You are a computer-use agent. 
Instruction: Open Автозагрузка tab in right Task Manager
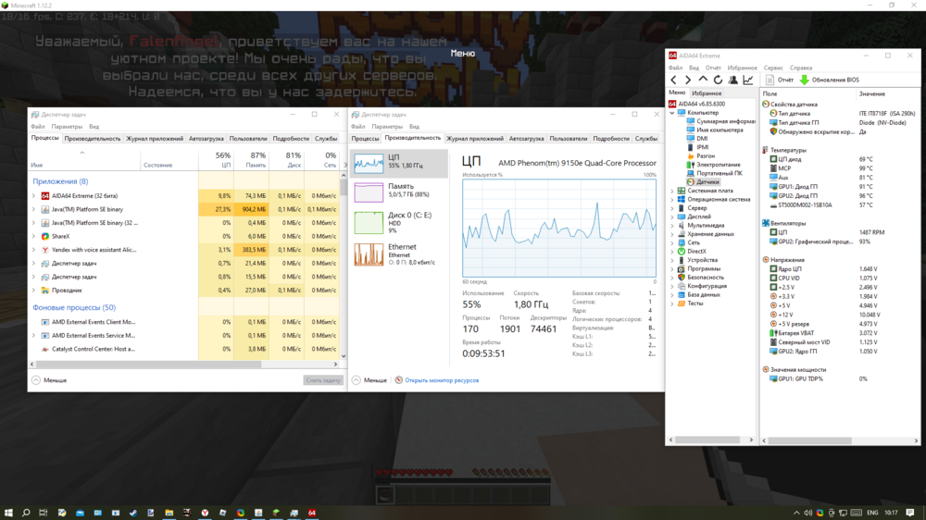(x=526, y=139)
